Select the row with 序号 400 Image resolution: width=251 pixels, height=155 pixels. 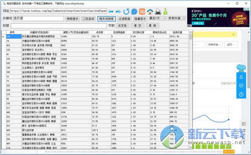click(x=97, y=130)
